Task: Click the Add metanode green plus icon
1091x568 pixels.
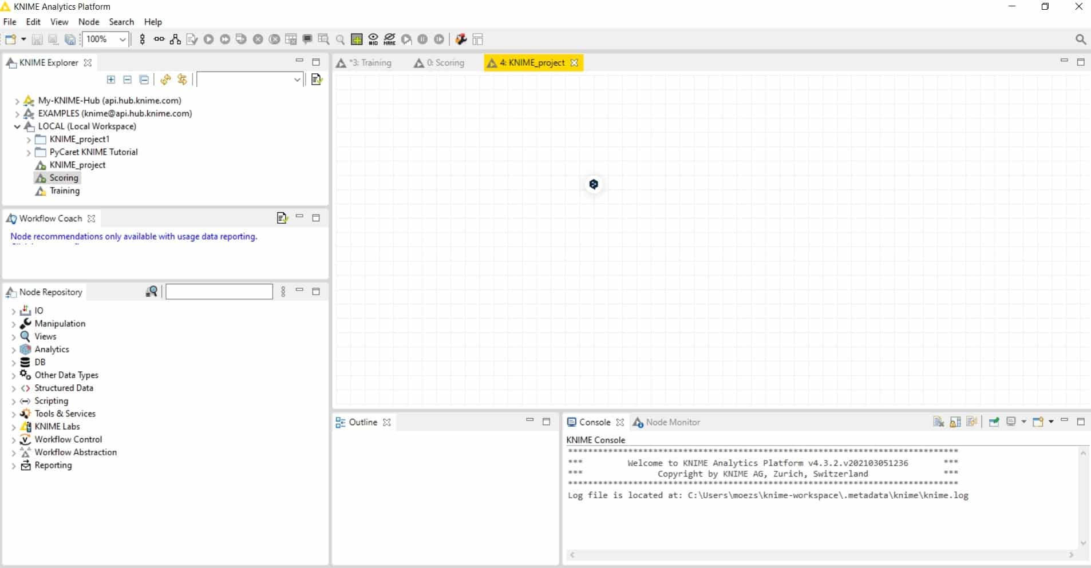Action: coord(357,39)
